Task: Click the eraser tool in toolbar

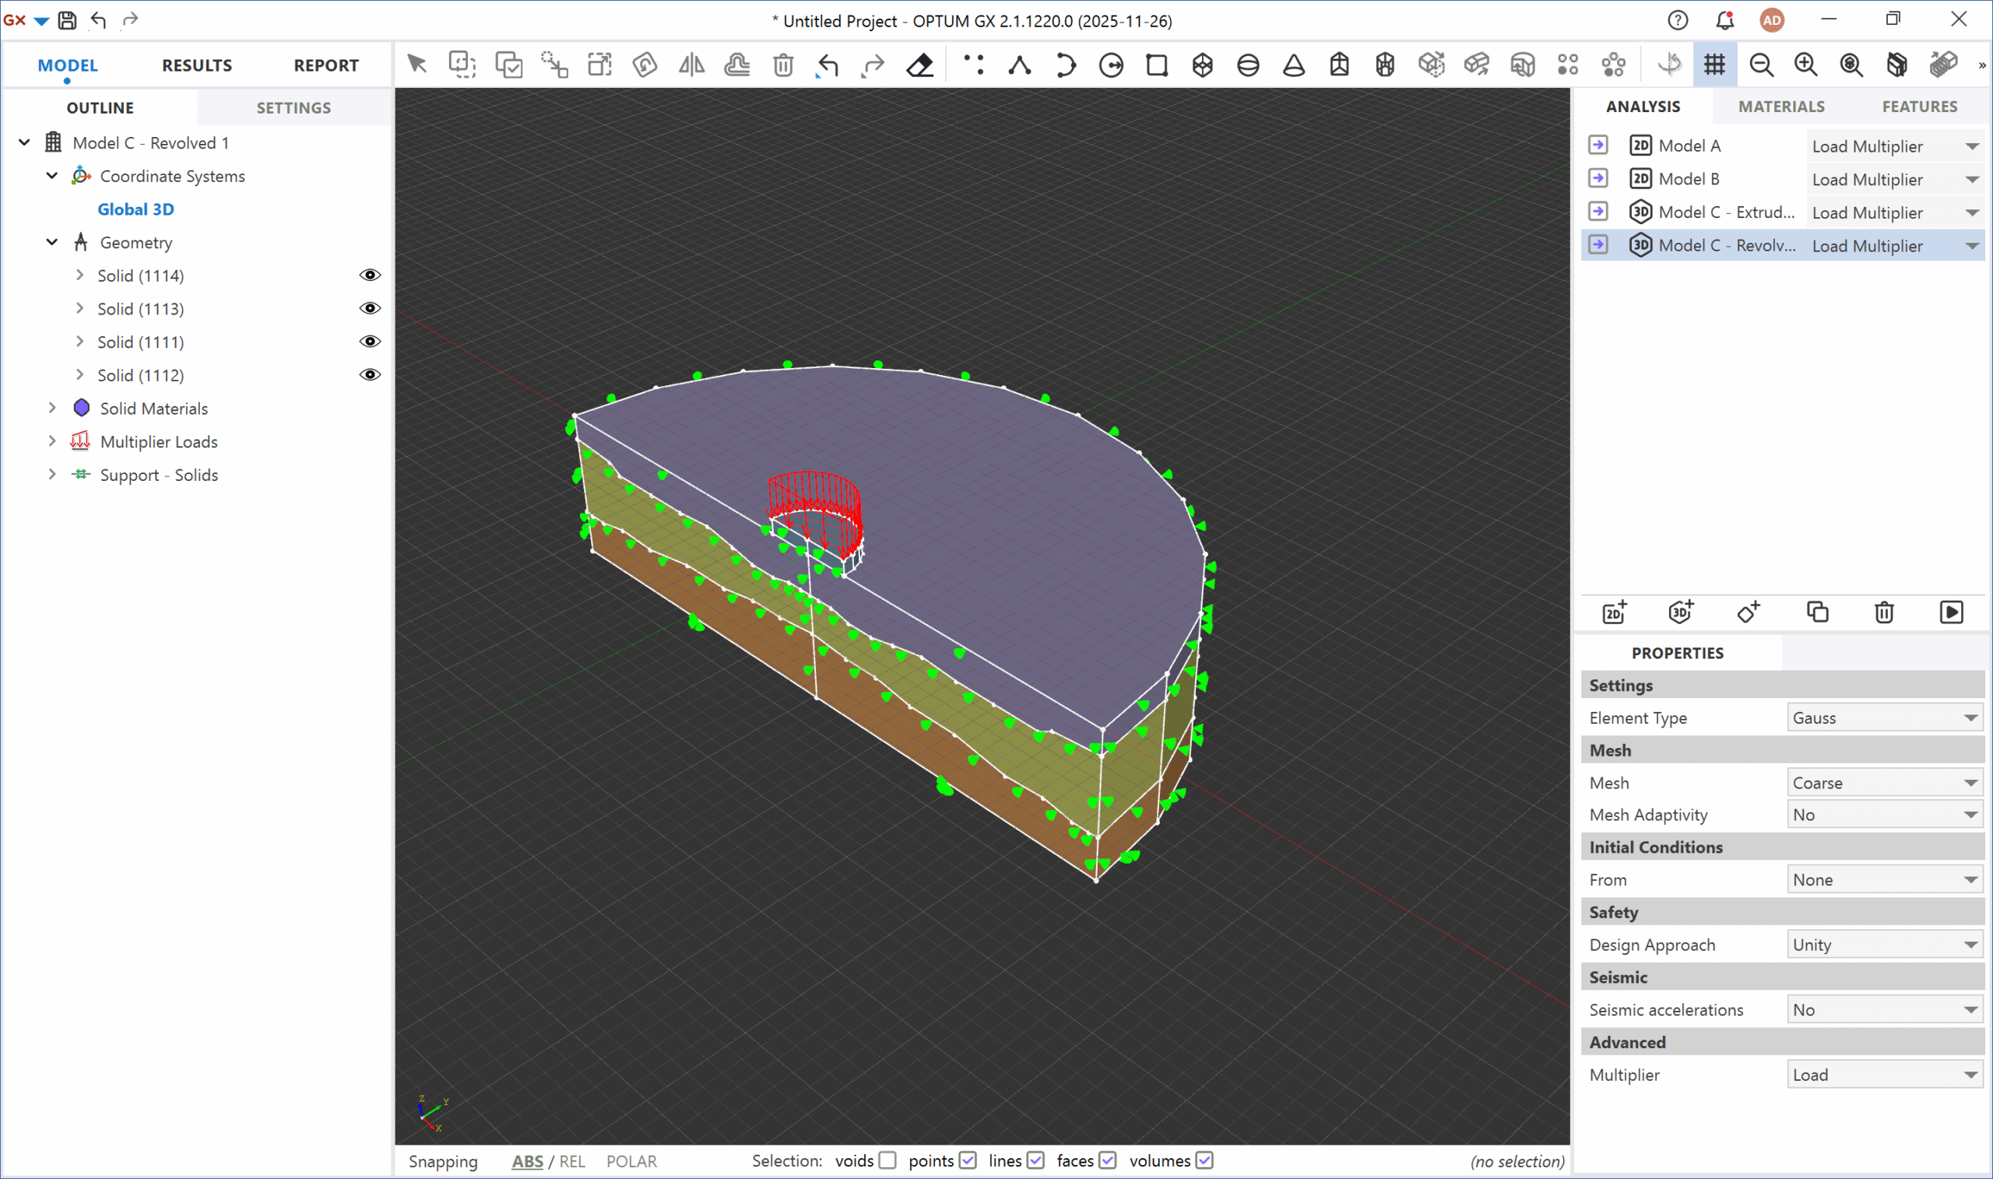Action: (919, 65)
